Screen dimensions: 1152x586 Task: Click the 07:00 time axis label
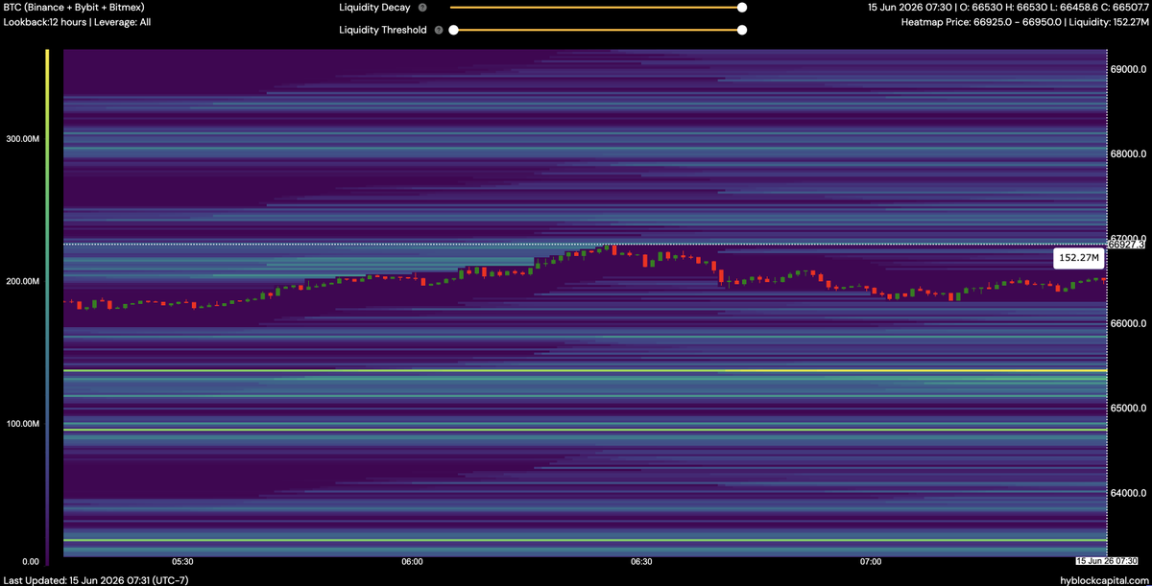coord(871,560)
